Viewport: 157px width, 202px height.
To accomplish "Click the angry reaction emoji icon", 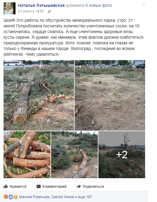I will coord(6,197).
